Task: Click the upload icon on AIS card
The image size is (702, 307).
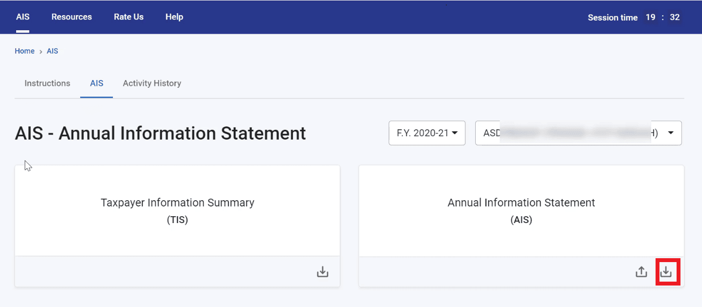Action: [641, 272]
